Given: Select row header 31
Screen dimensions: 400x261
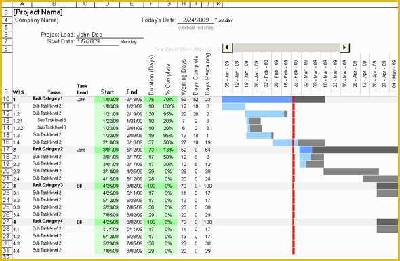Looking at the screenshot, I should [x=7, y=251].
